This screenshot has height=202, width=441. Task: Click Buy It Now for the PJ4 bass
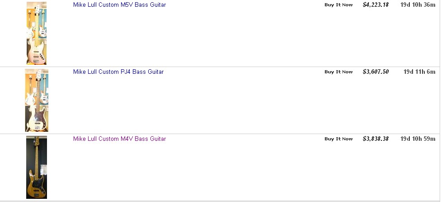coord(338,72)
